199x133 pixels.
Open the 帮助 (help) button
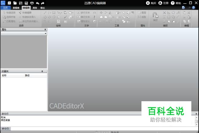[x=176, y=3]
